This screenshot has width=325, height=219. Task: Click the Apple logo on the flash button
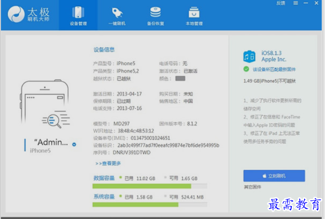tap(265, 176)
